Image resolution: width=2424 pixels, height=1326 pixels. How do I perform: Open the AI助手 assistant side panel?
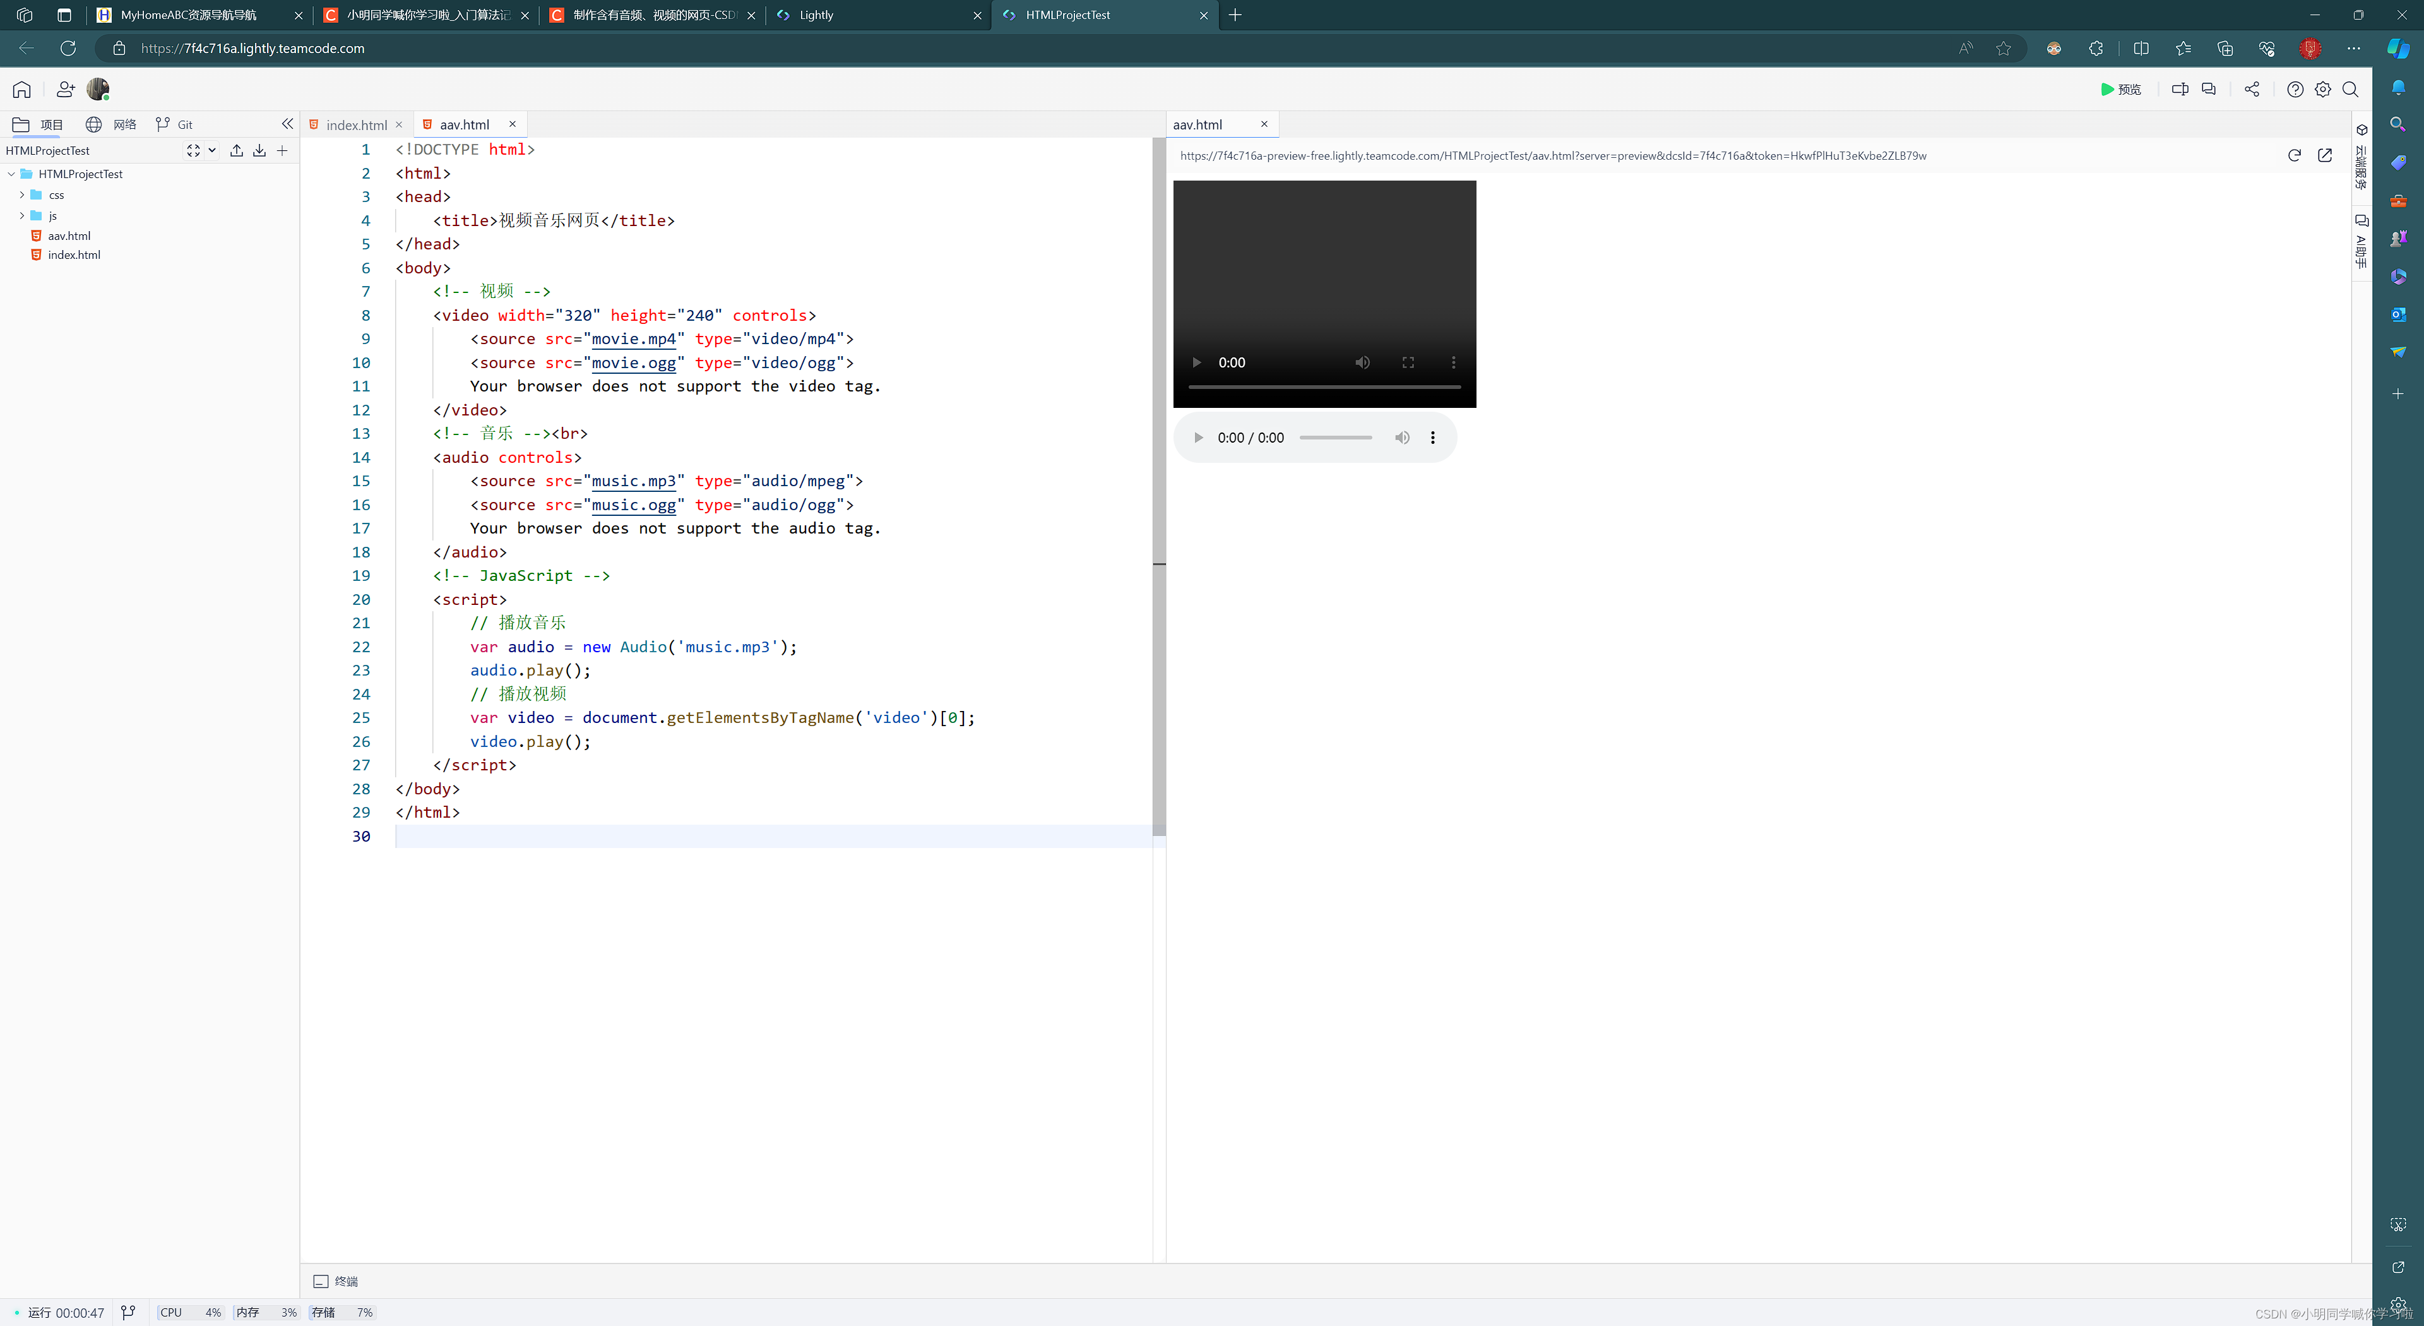click(2361, 241)
